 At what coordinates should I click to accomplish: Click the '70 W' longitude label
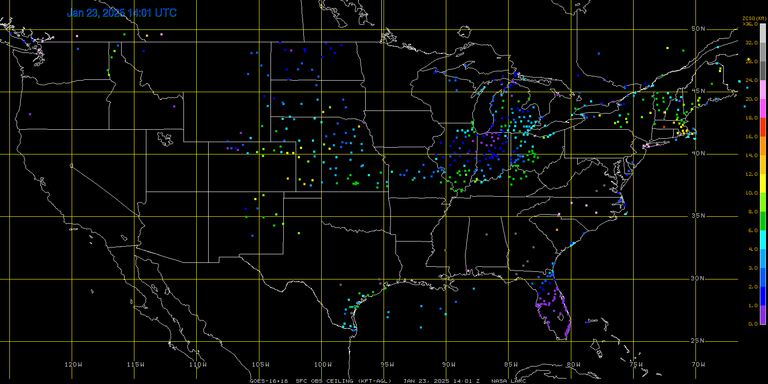[698, 364]
